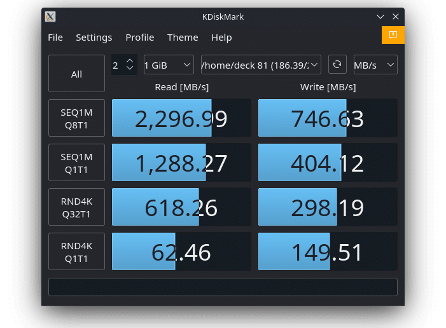
Task: Open the Profile menu
Action: click(x=140, y=38)
